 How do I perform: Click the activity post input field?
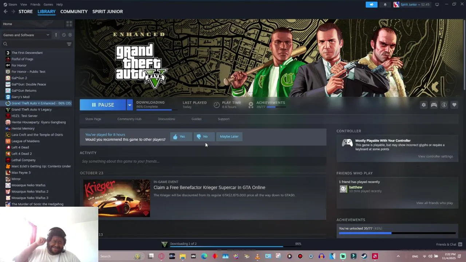(x=203, y=161)
